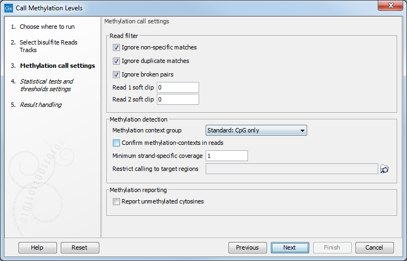Reset settings with the Reset button
The image size is (407, 261).
point(79,247)
